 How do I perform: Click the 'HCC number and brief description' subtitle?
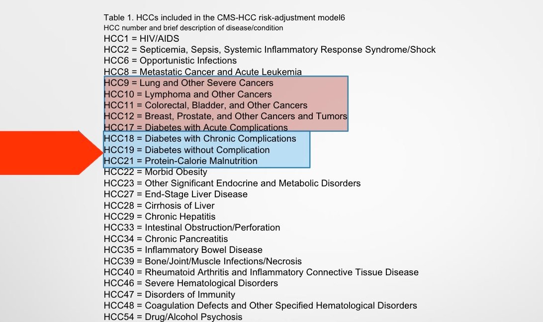193,28
